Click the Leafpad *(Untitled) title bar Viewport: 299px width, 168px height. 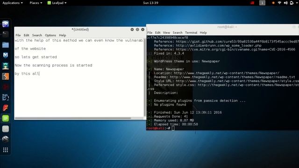point(80,29)
